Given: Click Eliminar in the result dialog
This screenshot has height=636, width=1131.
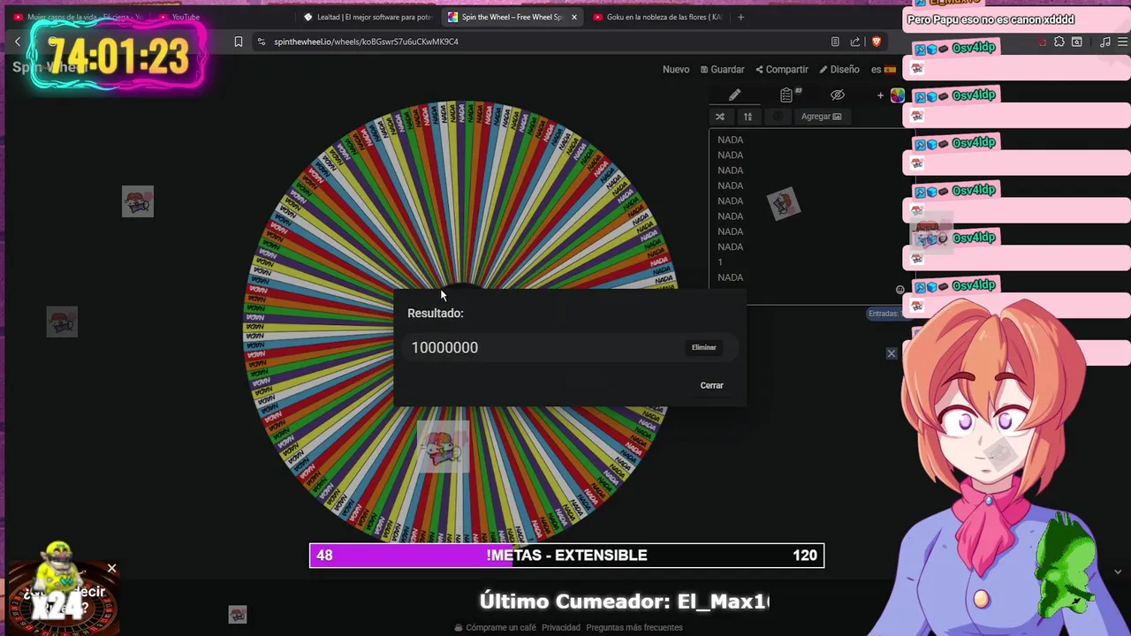Looking at the screenshot, I should pyautogui.click(x=704, y=347).
